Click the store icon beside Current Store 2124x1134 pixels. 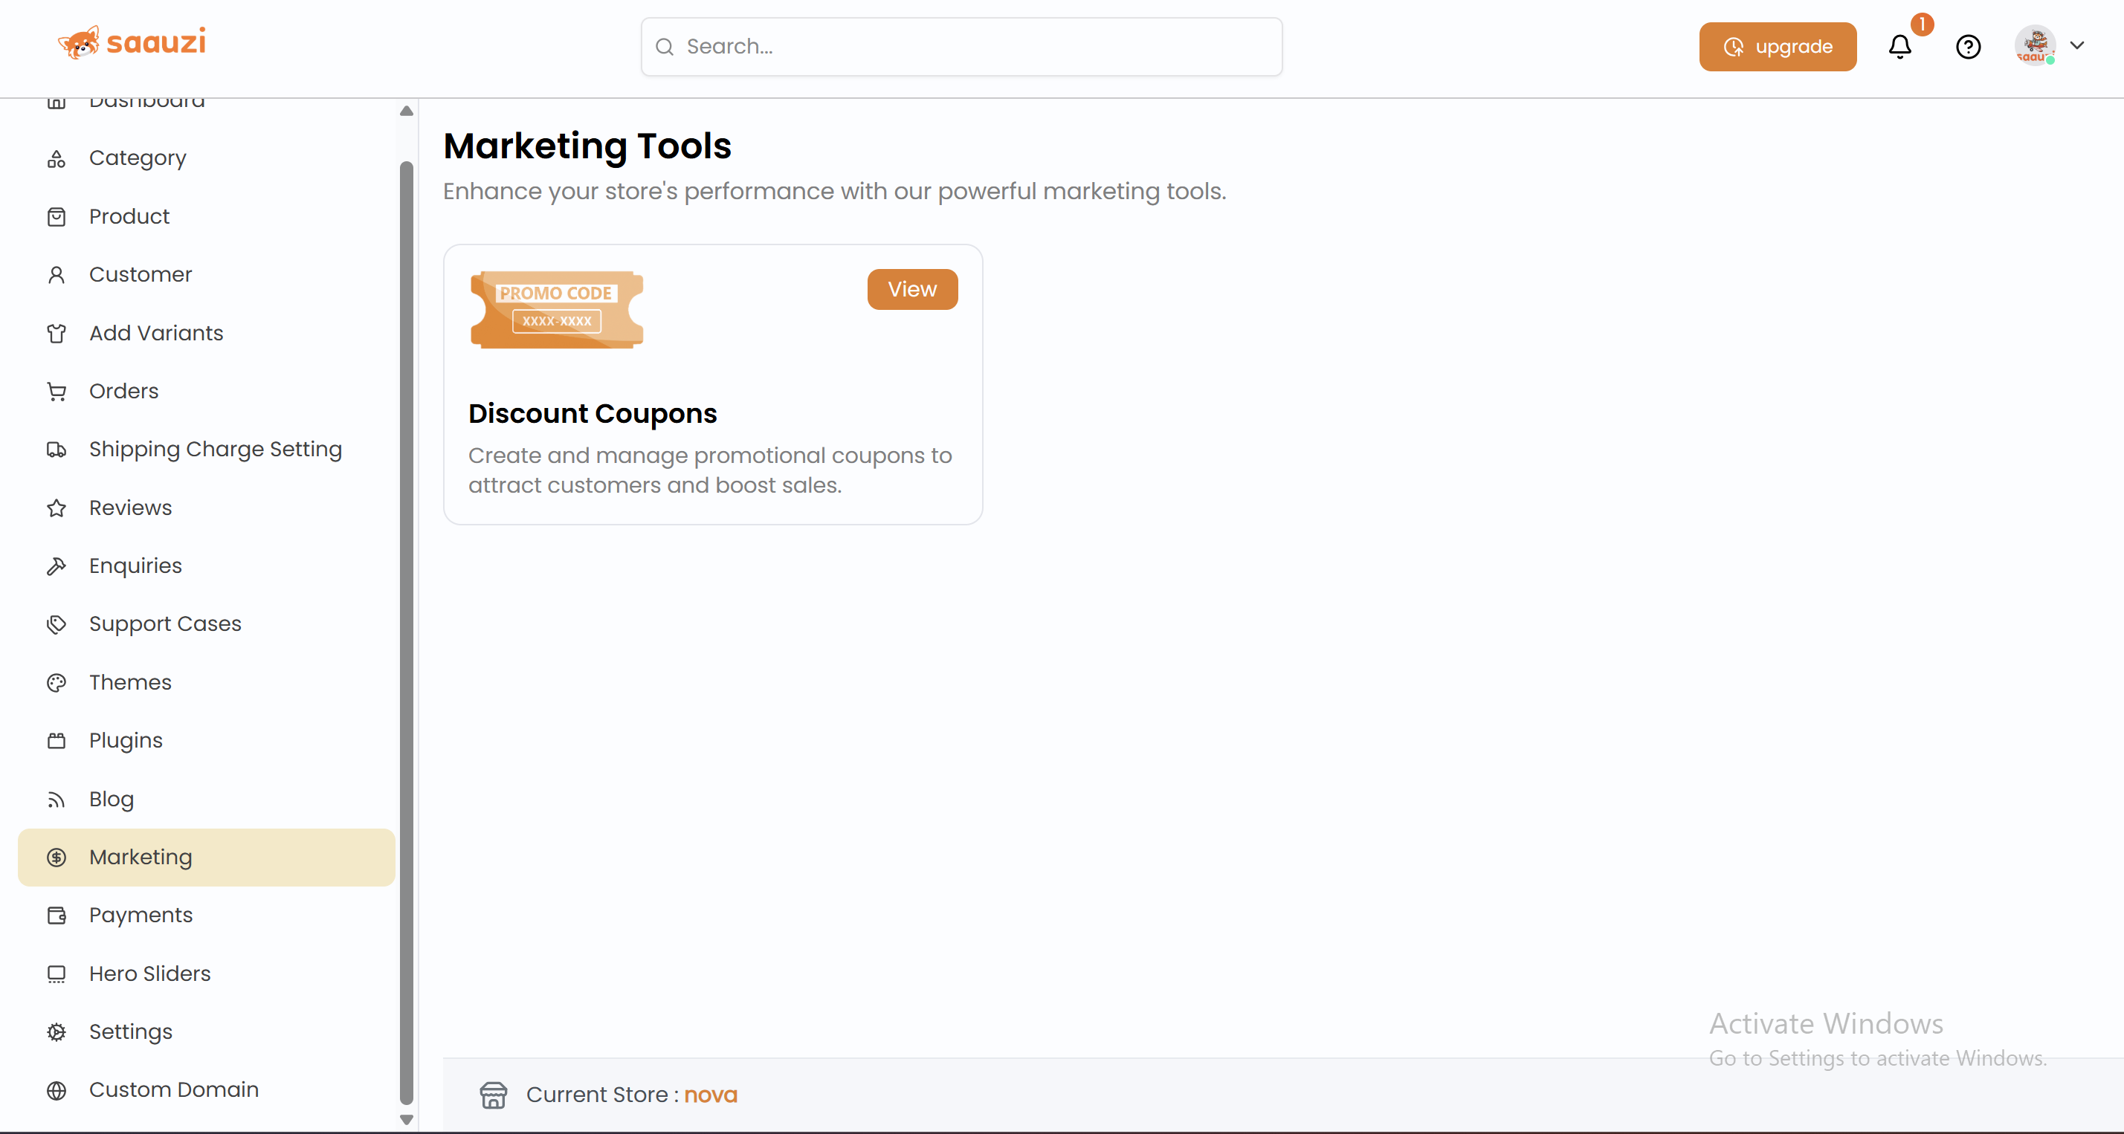[493, 1095]
